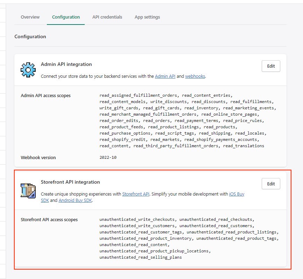This screenshot has width=303, height=279.
Task: Select the Configuration tab
Action: click(x=66, y=17)
